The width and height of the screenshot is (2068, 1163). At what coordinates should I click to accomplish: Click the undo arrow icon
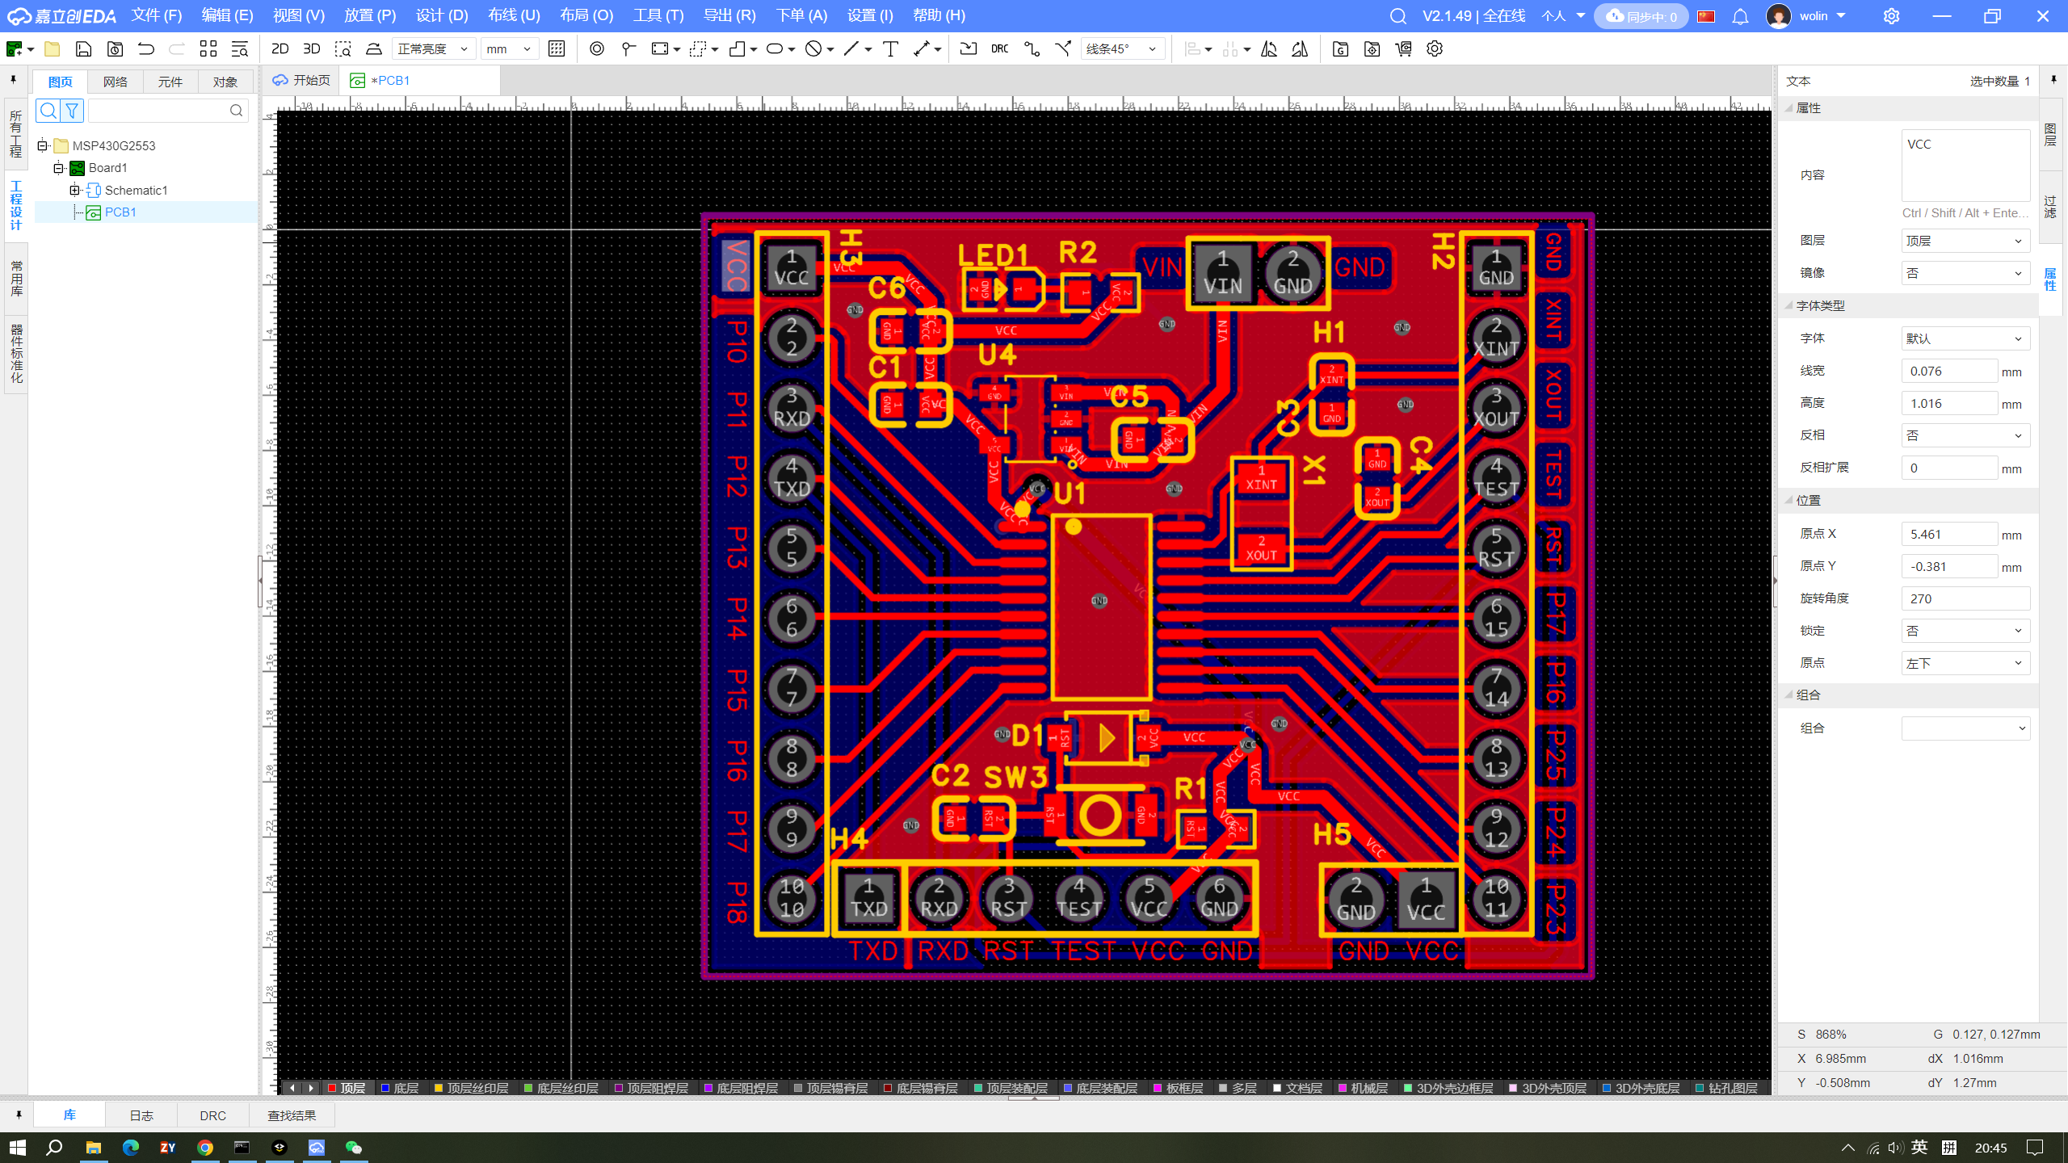[146, 49]
